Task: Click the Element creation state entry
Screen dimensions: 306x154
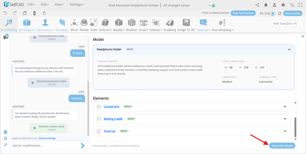Action: 49,128
